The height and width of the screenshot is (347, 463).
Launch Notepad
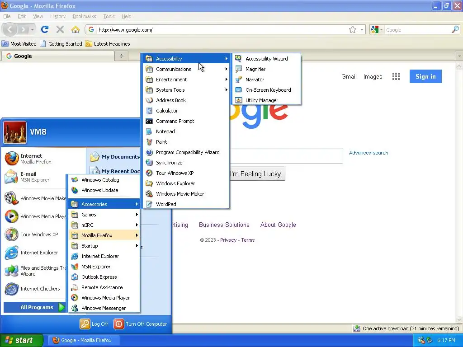click(186, 131)
